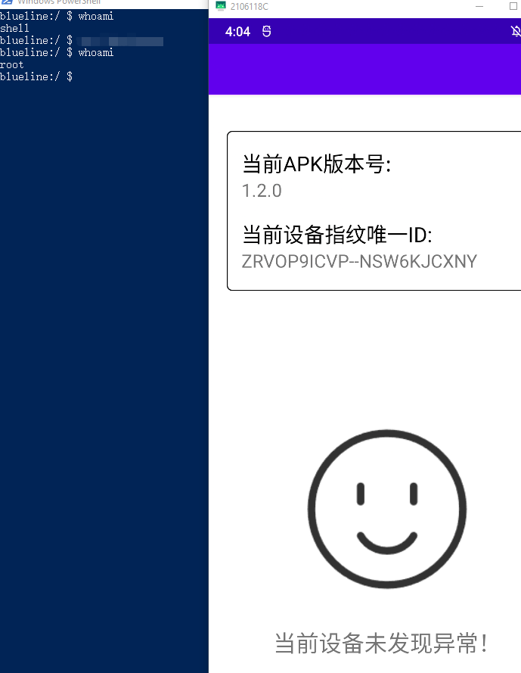Click the "root" output line in PowerShell
This screenshot has width=521, height=673.
click(12, 65)
